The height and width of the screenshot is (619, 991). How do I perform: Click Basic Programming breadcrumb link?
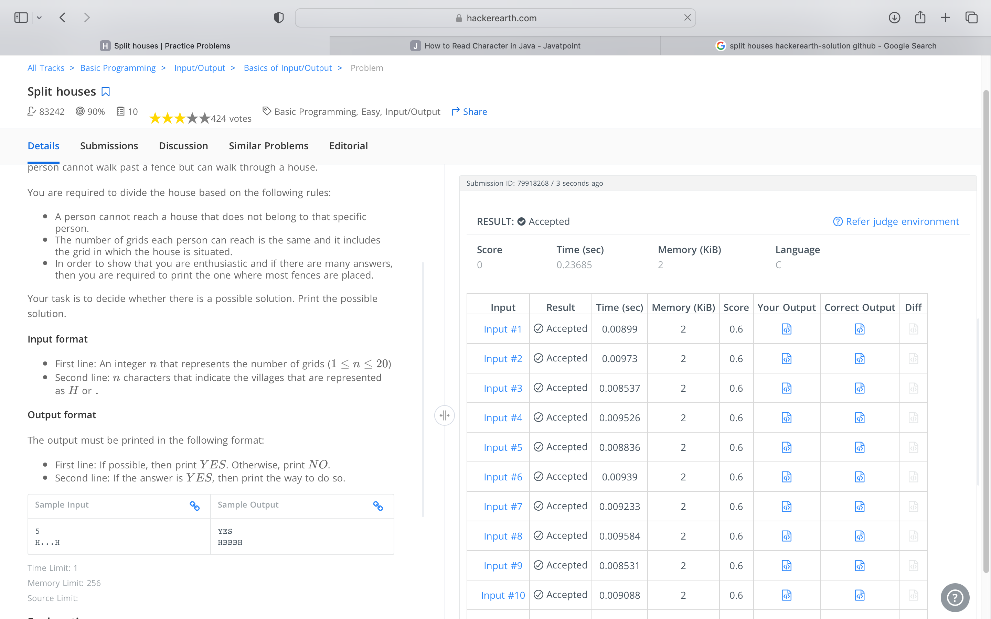point(118,68)
